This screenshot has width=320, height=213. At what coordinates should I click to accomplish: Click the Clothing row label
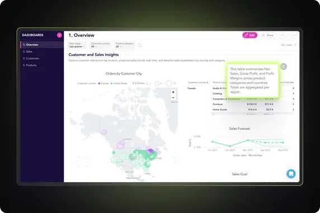tap(217, 94)
